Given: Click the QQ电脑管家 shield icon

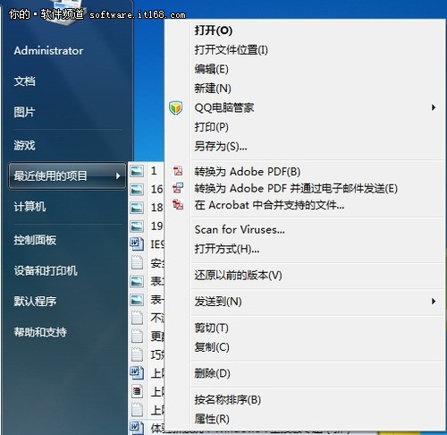Looking at the screenshot, I should (176, 107).
